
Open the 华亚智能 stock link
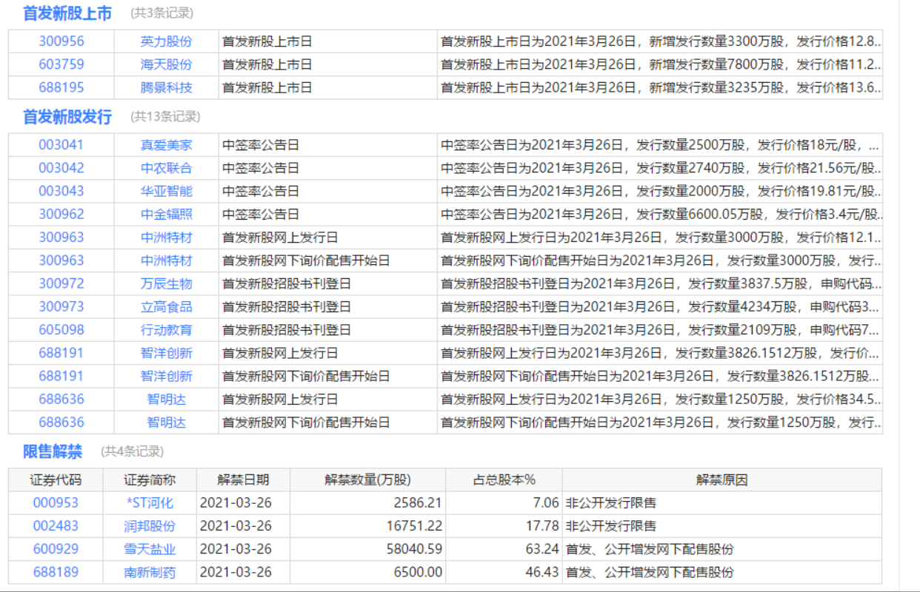tap(166, 191)
